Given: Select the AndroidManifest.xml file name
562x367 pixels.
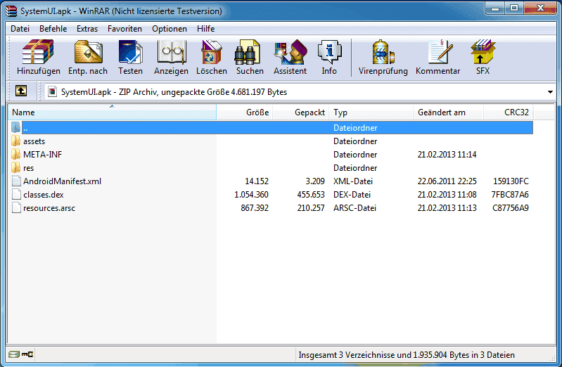Looking at the screenshot, I should [x=63, y=181].
